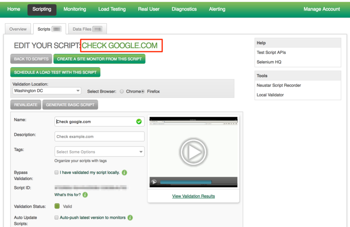Click the Scripts tab count badge
This screenshot has width=350, height=227.
(x=57, y=29)
